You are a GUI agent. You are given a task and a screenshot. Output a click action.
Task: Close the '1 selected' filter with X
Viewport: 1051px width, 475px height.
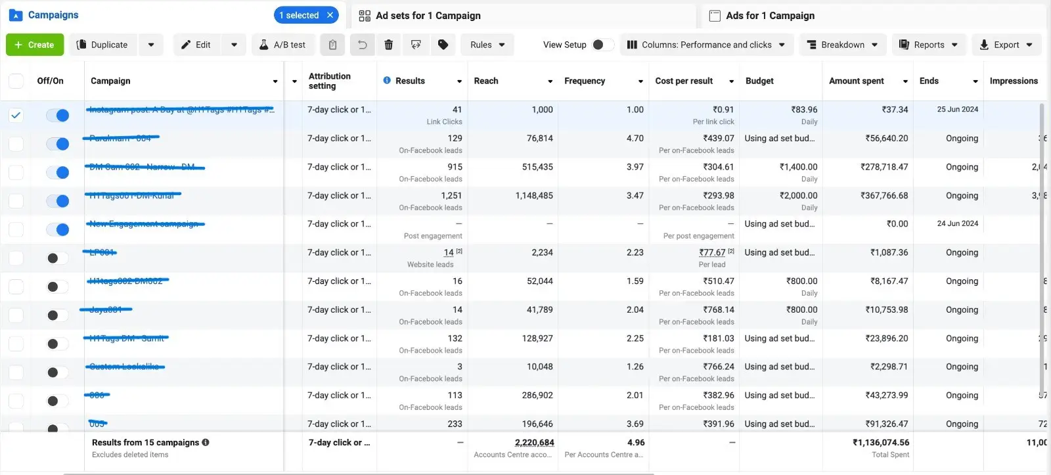(x=330, y=15)
